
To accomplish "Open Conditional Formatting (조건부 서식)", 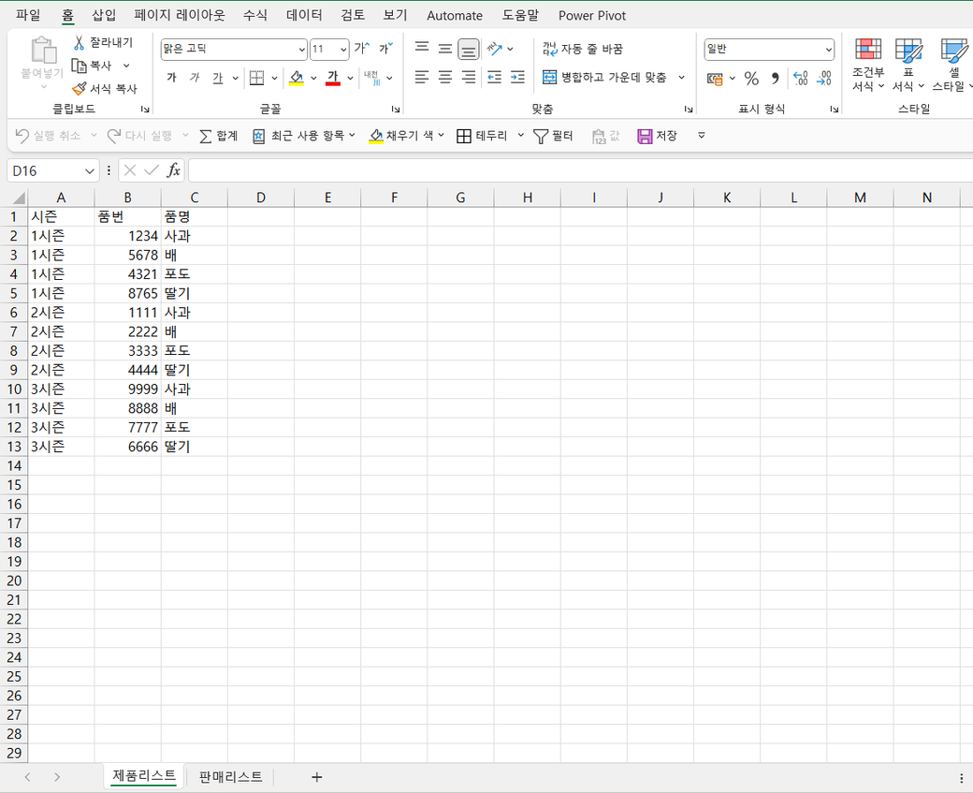I will (867, 65).
